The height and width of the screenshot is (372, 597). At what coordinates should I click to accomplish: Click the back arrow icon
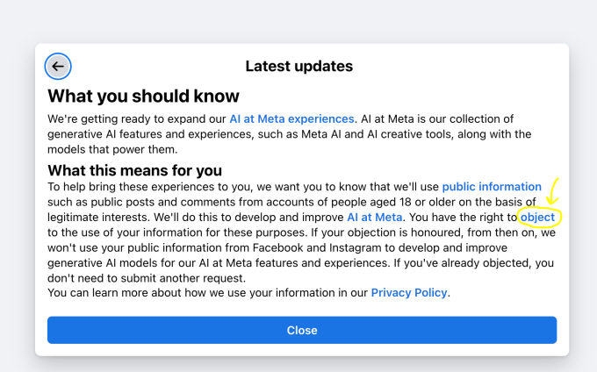(58, 66)
